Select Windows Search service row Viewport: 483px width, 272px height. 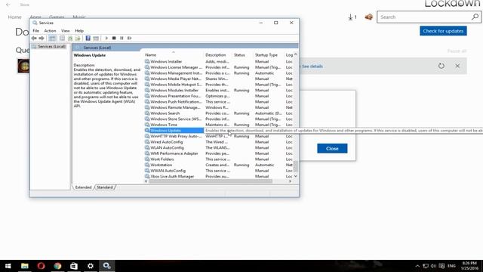219,113
